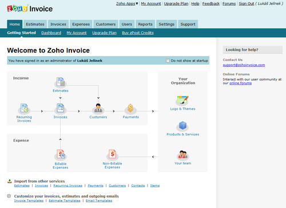This screenshot has width=286, height=208.
Task: Click Buy zPost Credits link
Action: (138, 33)
